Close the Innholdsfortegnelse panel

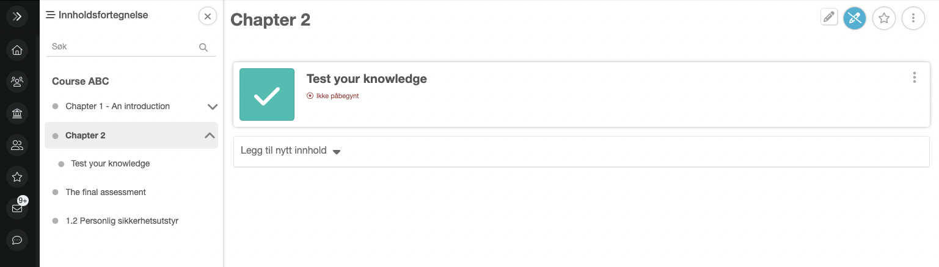click(208, 16)
